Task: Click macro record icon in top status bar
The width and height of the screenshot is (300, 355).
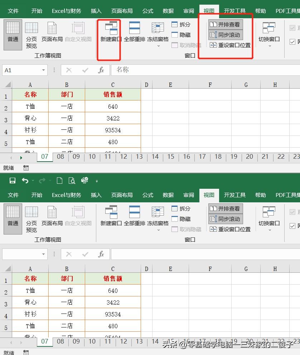Action: click(26, 168)
